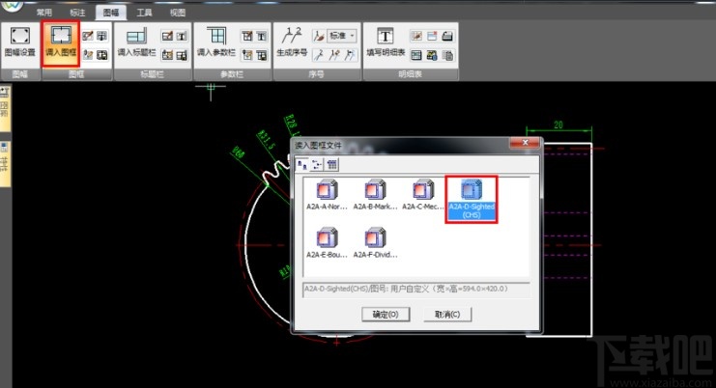Click the 调入参数栏 load parameter table tool
The width and height of the screenshot is (716, 388).
click(x=216, y=42)
